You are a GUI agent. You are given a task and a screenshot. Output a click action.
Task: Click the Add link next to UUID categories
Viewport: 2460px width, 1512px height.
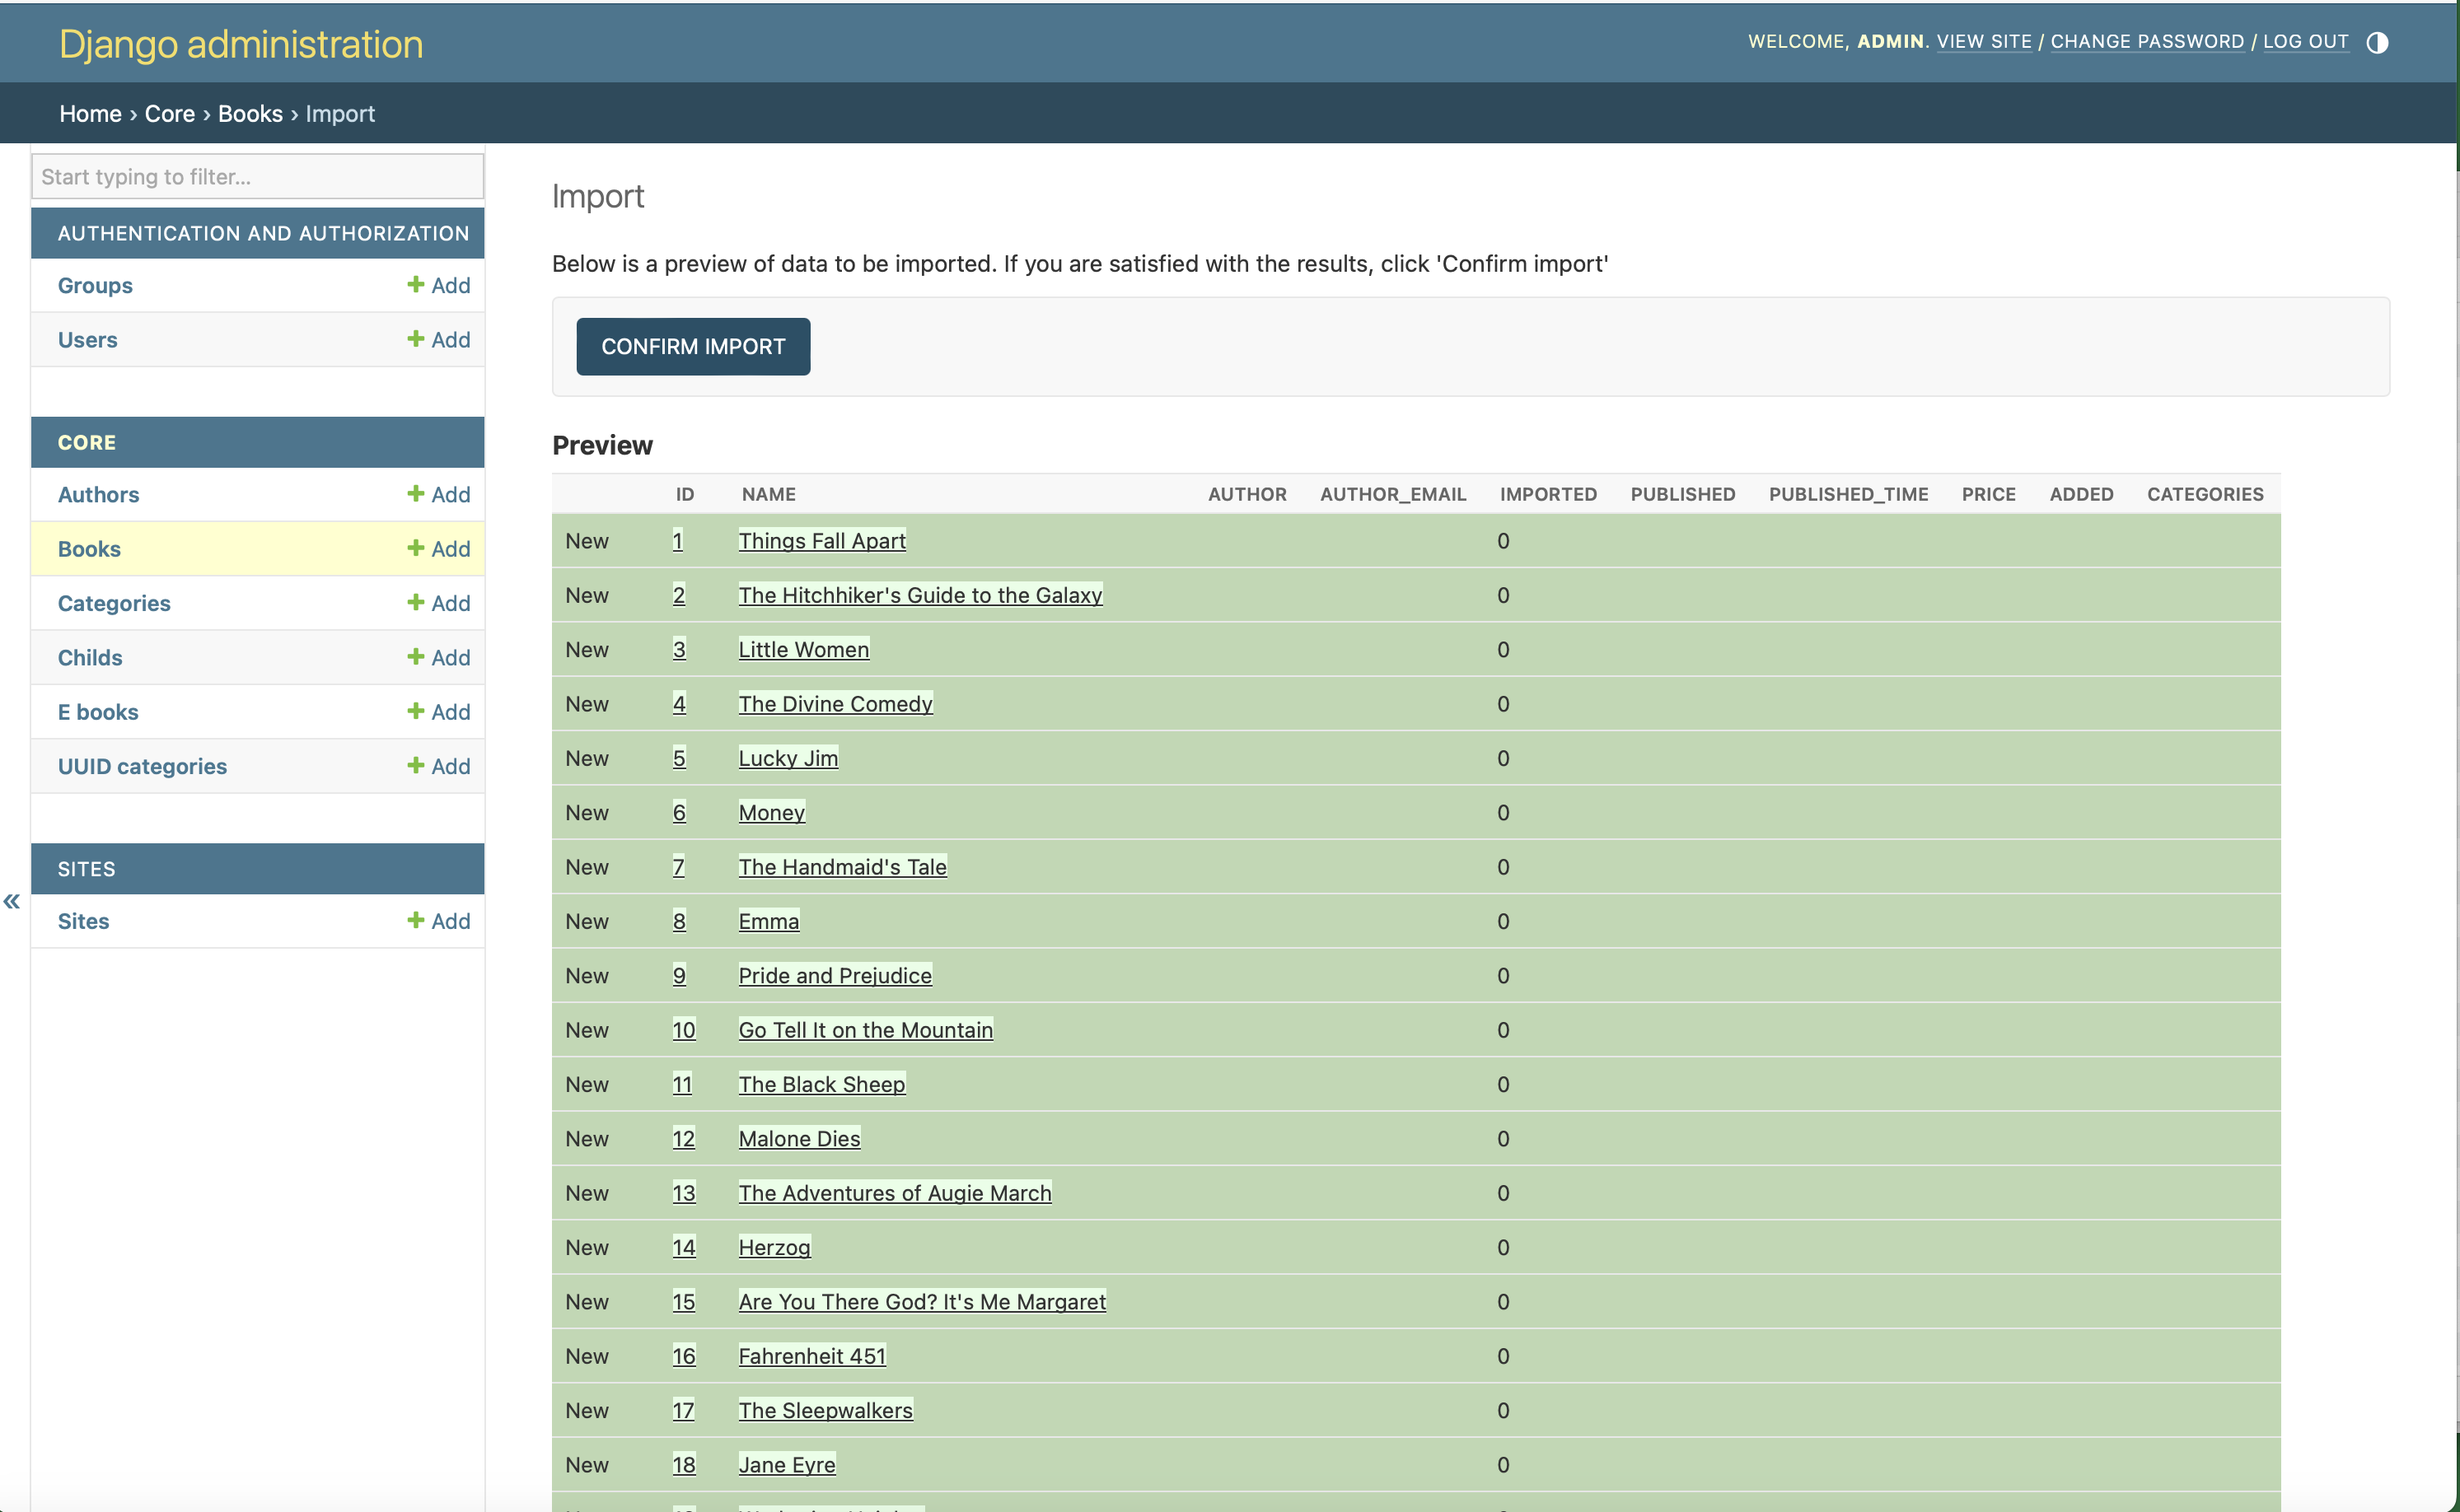439,766
